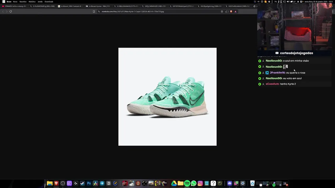Click chat message 'tenho Kyrie 2'
The width and height of the screenshot is (335, 188).
tap(288, 84)
